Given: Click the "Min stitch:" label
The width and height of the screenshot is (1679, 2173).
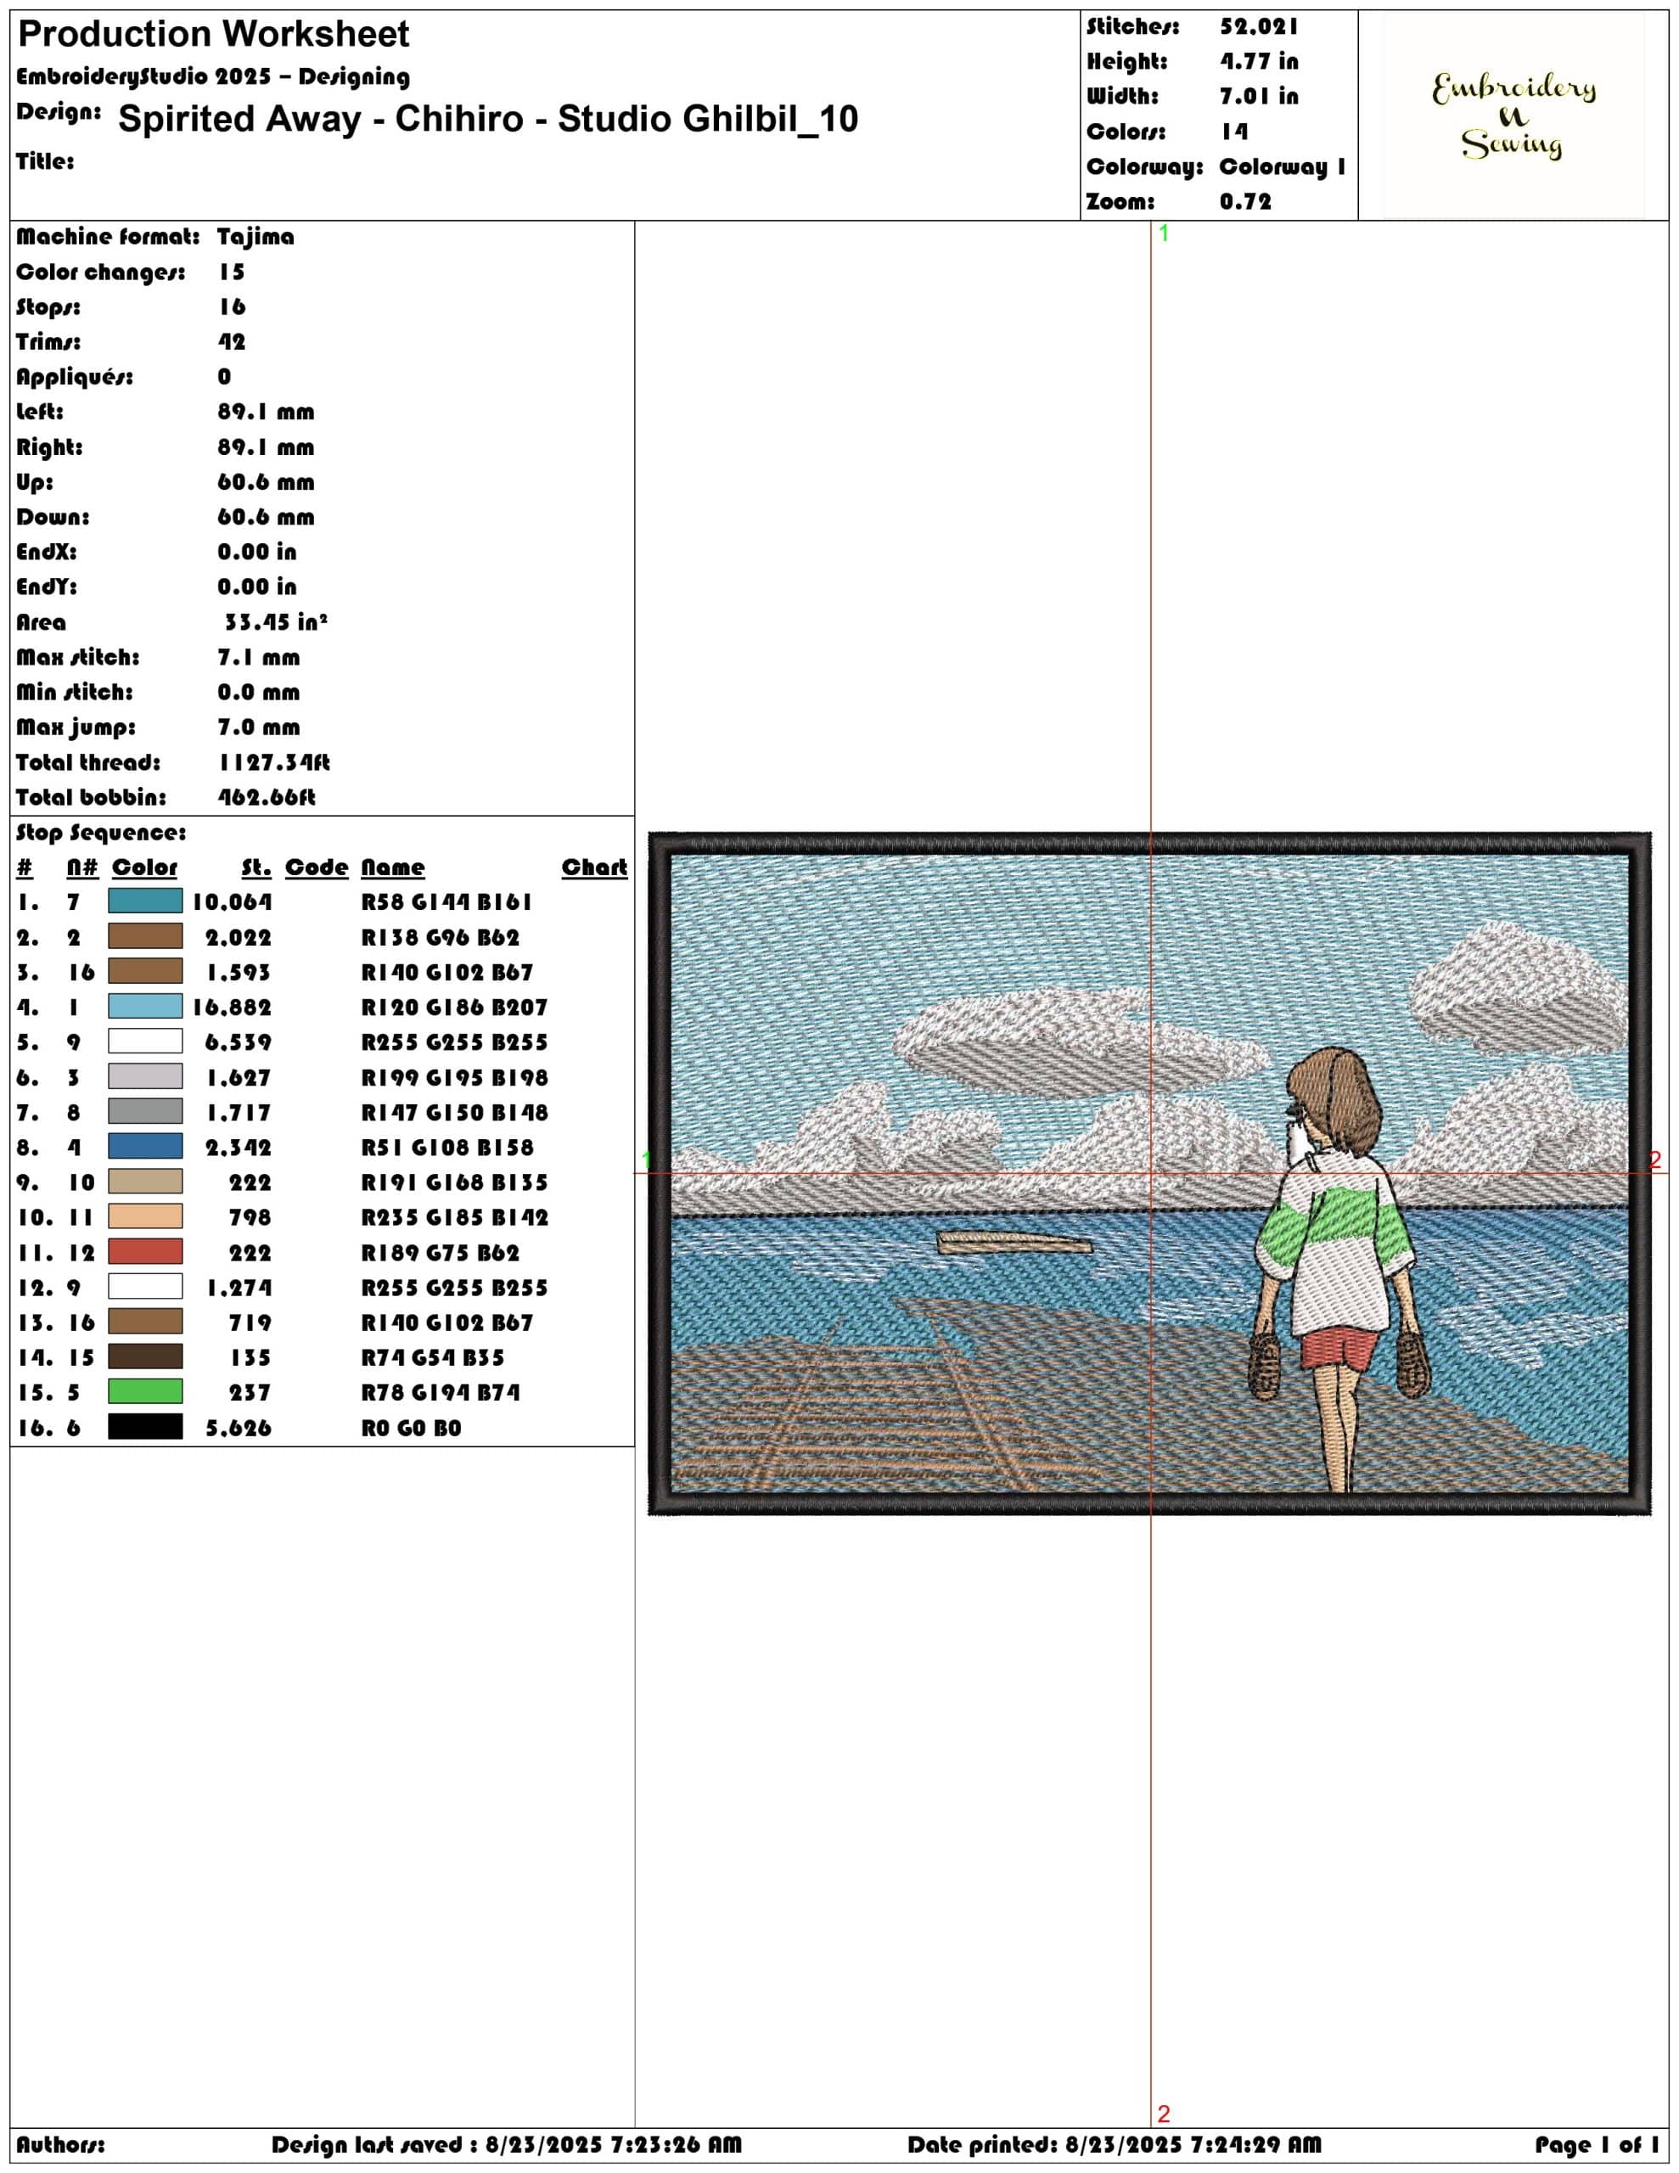Looking at the screenshot, I should (x=75, y=692).
